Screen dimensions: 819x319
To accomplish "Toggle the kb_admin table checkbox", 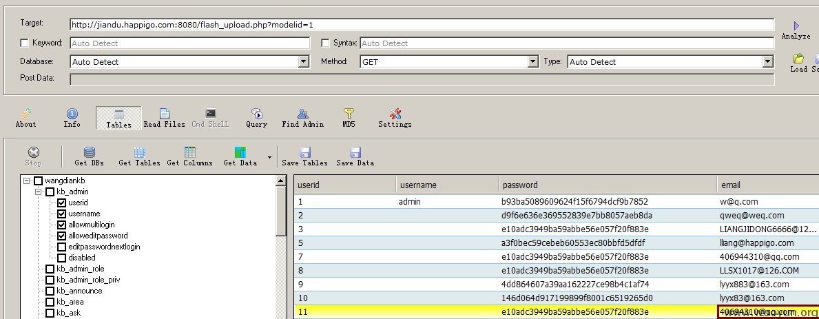I will [x=50, y=192].
